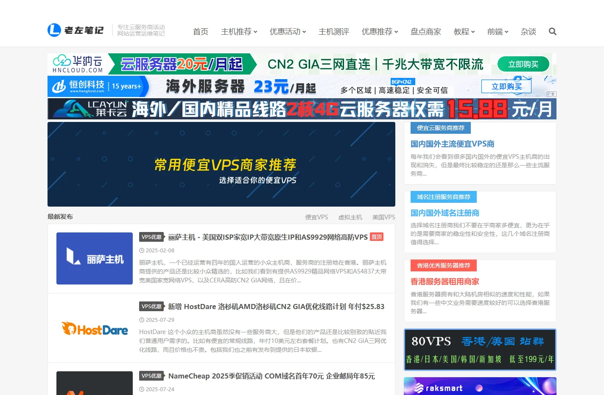The height and width of the screenshot is (395, 604).
Task: Click the 华纳云 HNCLOUD.COM logo
Action: point(78,64)
